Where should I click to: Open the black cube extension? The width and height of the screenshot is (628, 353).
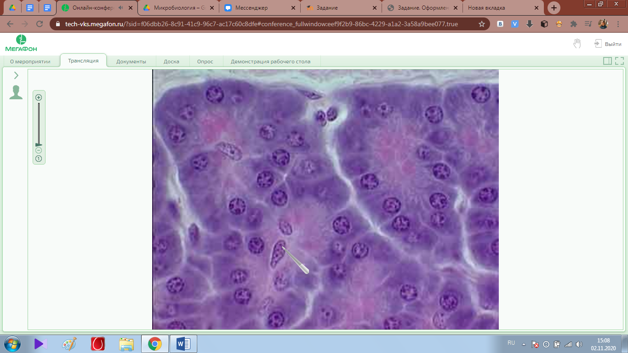[544, 24]
